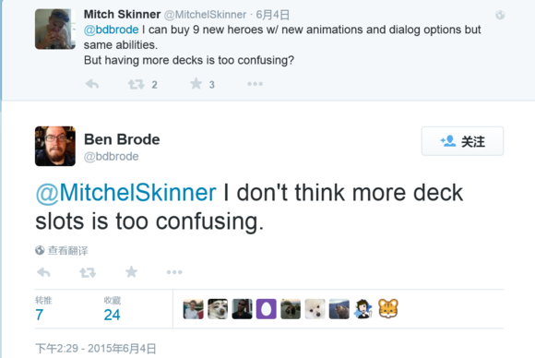This screenshot has width=535, height=358.
Task: Reply to Ben Brode's tweet
Action: click(43, 272)
